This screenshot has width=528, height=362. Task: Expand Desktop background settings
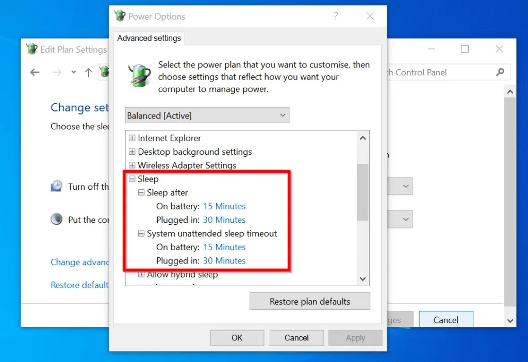pyautogui.click(x=132, y=152)
